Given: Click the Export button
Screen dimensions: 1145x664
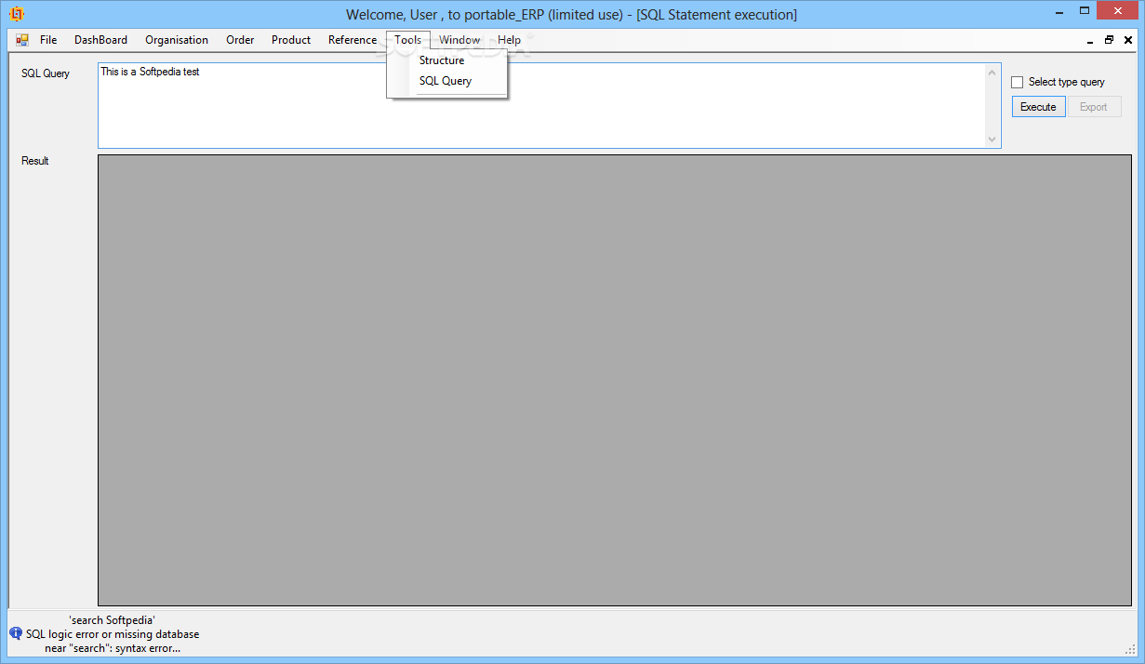Looking at the screenshot, I should (1094, 107).
